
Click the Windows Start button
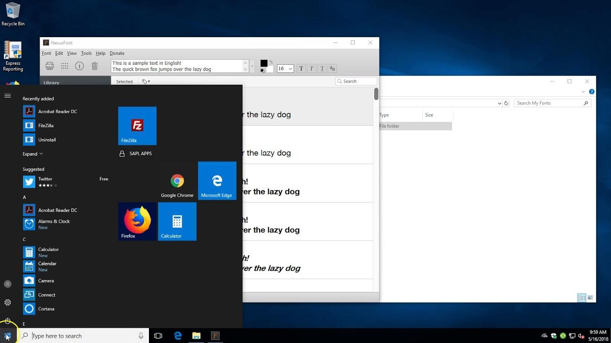coord(8,336)
